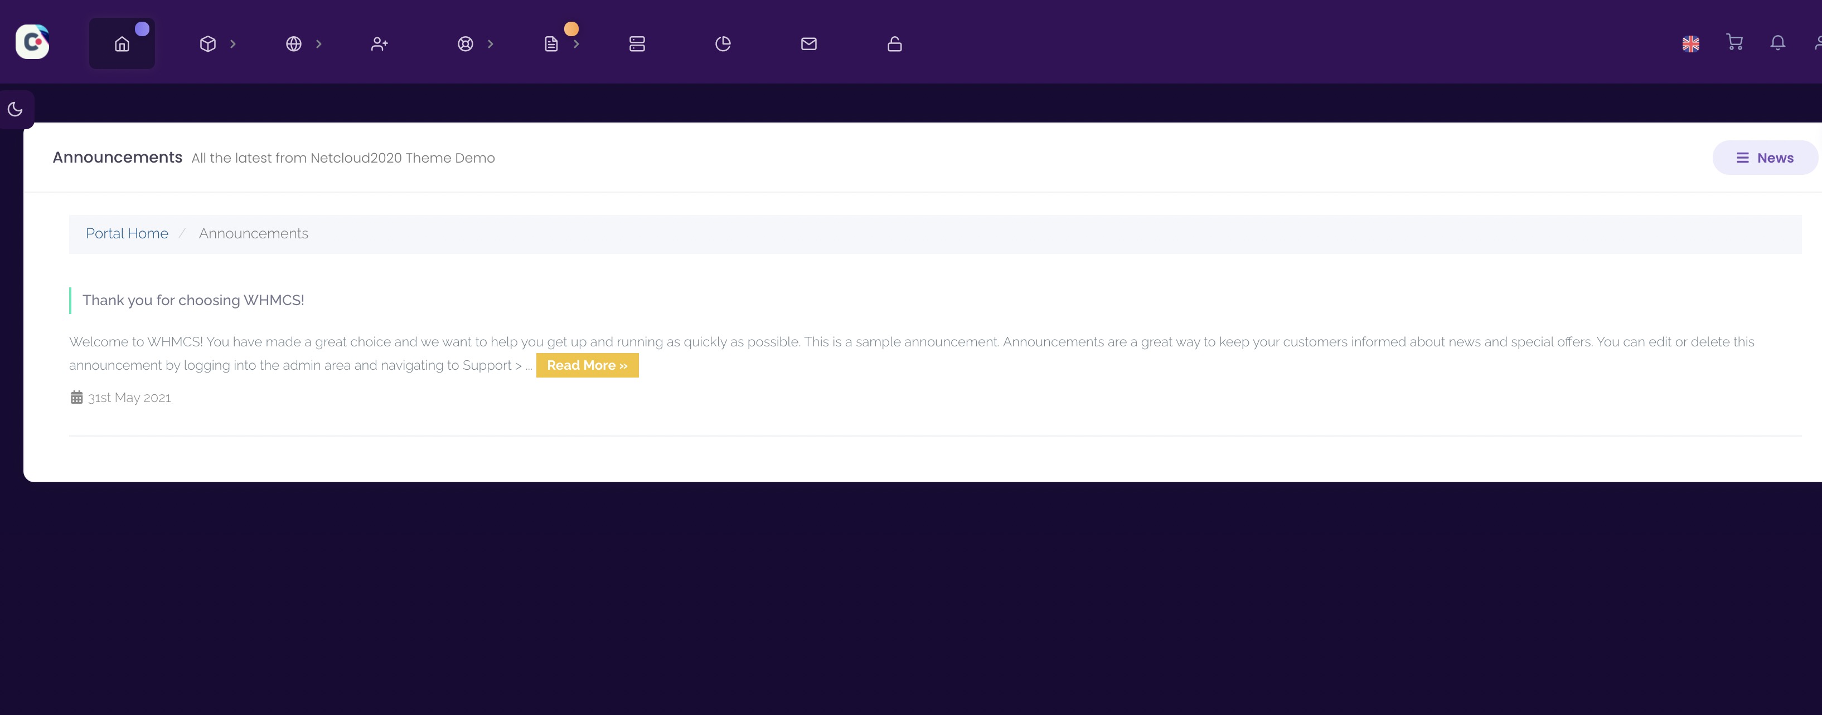
Task: Open the UK flag language selector
Action: 1691,44
